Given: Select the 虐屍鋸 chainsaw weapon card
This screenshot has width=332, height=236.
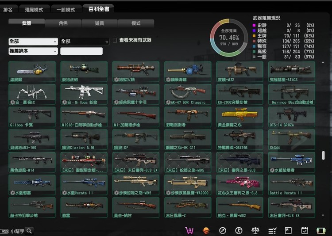Looking at the screenshot, I should [32, 72].
